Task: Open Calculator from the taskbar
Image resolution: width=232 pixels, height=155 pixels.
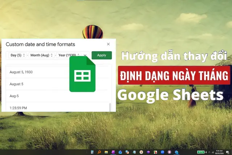Action: tap(92, 152)
